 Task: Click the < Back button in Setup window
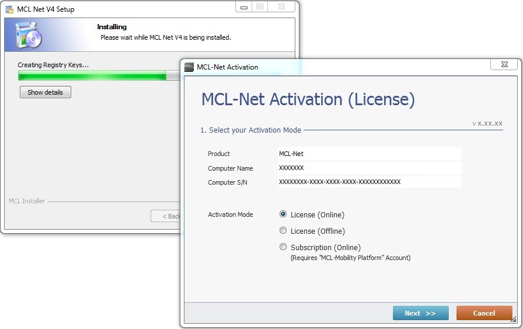165,216
